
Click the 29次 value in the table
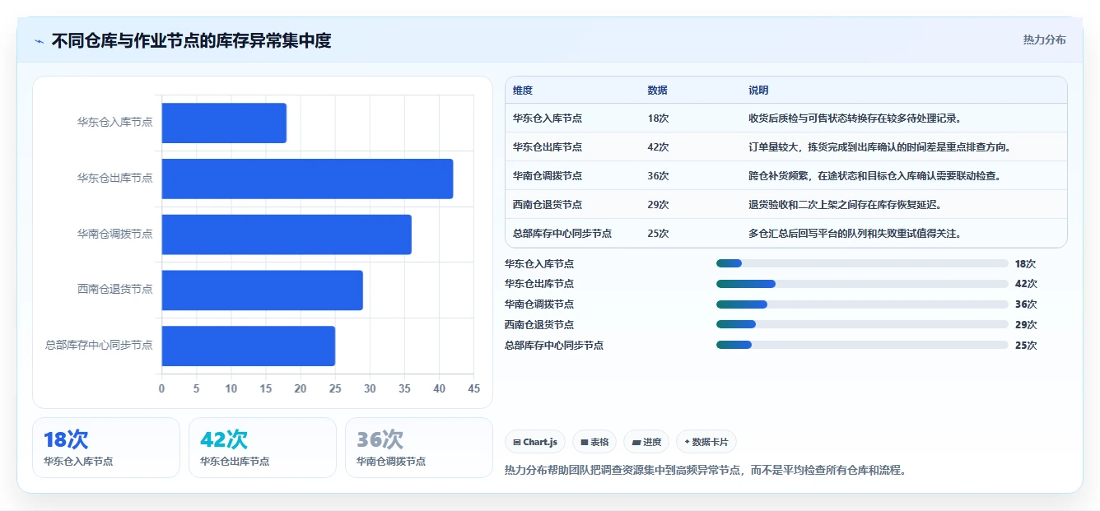(659, 205)
